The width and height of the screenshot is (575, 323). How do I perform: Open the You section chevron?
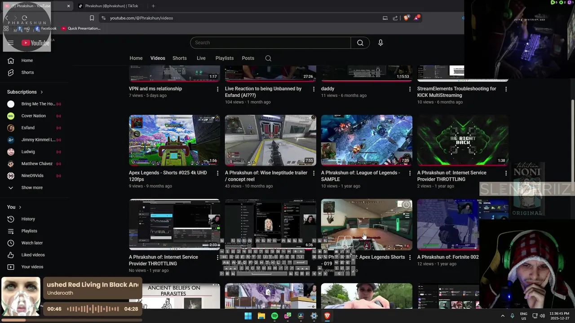point(20,207)
